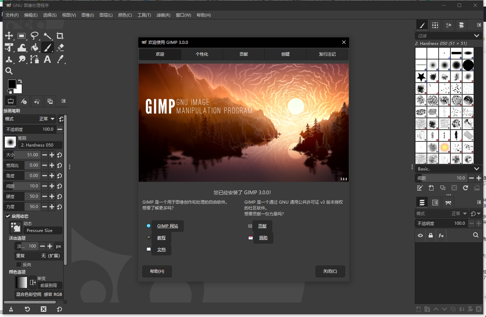Select the Text tool
The width and height of the screenshot is (486, 317).
(x=47, y=59)
